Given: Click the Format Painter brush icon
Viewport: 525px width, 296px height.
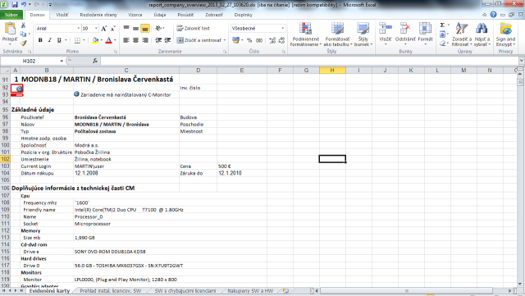Looking at the screenshot, I should click(23, 43).
